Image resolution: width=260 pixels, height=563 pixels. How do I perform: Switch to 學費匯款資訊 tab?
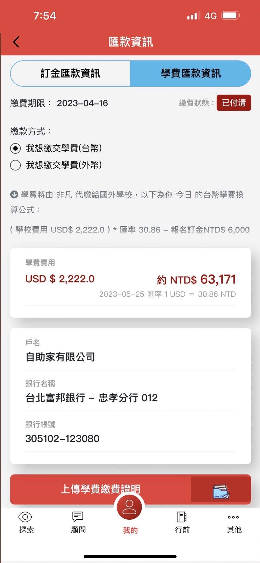pos(191,74)
